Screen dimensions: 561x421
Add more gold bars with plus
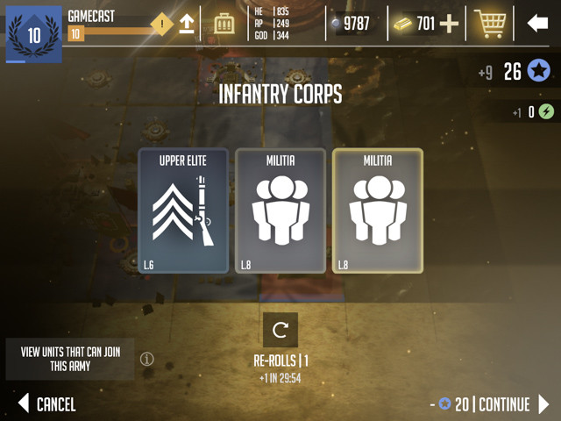pyautogui.click(x=449, y=24)
